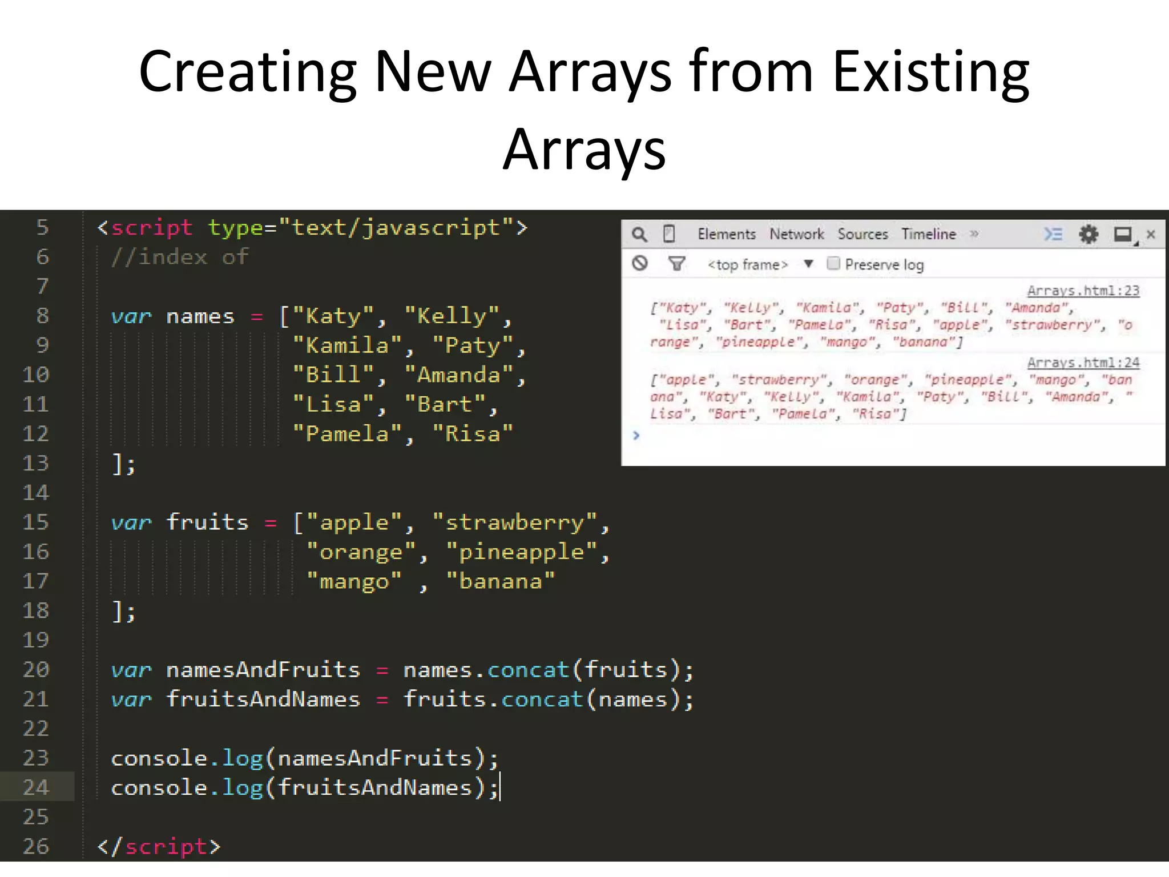Click the opening script tag line

[312, 228]
